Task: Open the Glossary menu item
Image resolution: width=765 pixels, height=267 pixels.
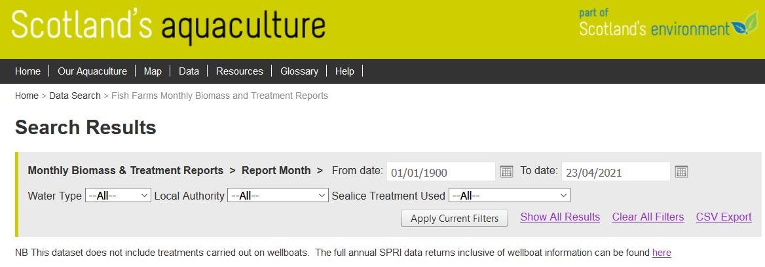Action: pos(299,71)
